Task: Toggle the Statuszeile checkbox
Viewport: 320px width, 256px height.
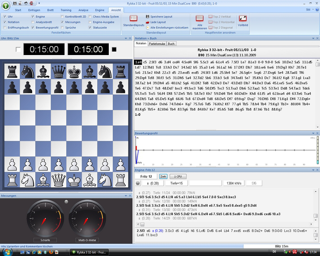Action: click(90, 28)
